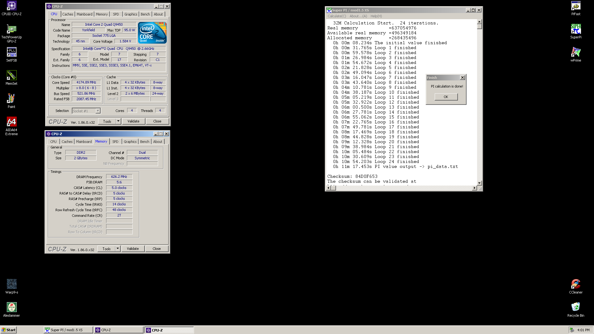Click Super PI scroll up arrow
This screenshot has height=334, width=594.
tap(479, 22)
